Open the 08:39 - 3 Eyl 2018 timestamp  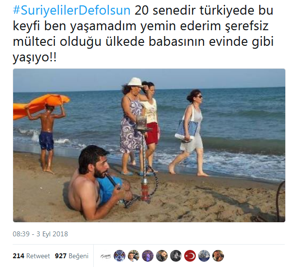tap(40, 234)
